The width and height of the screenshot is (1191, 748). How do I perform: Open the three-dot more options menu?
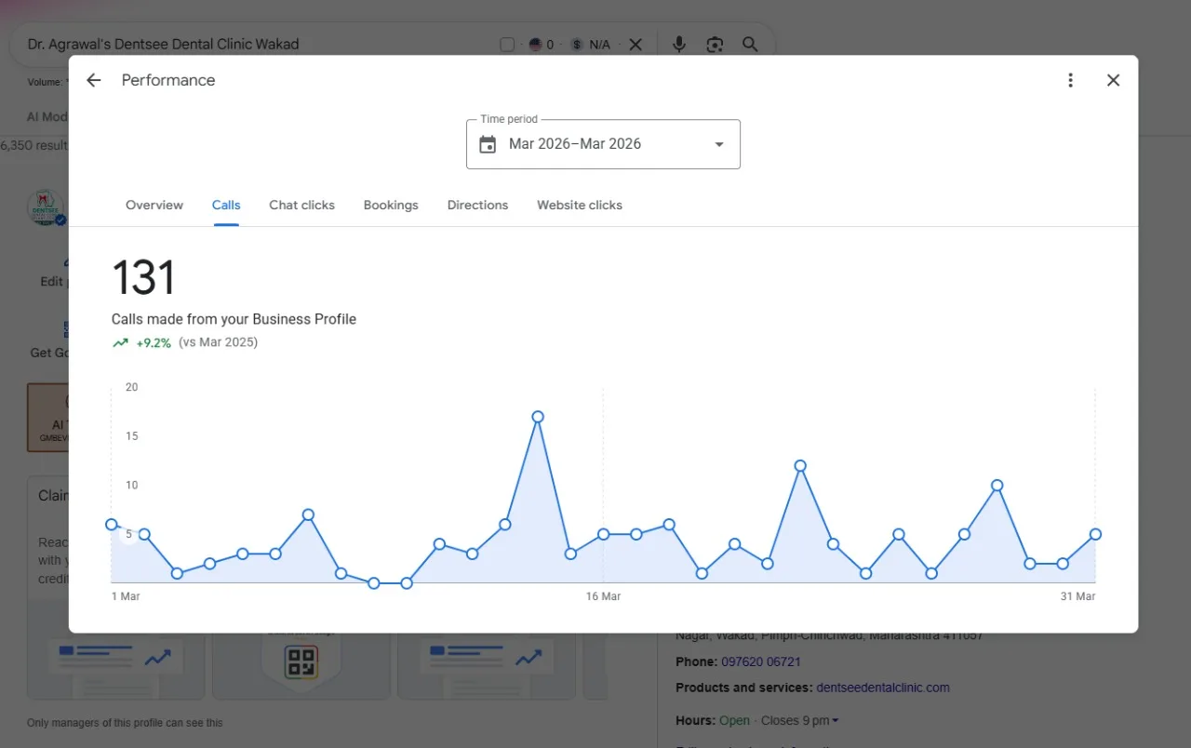click(x=1070, y=80)
